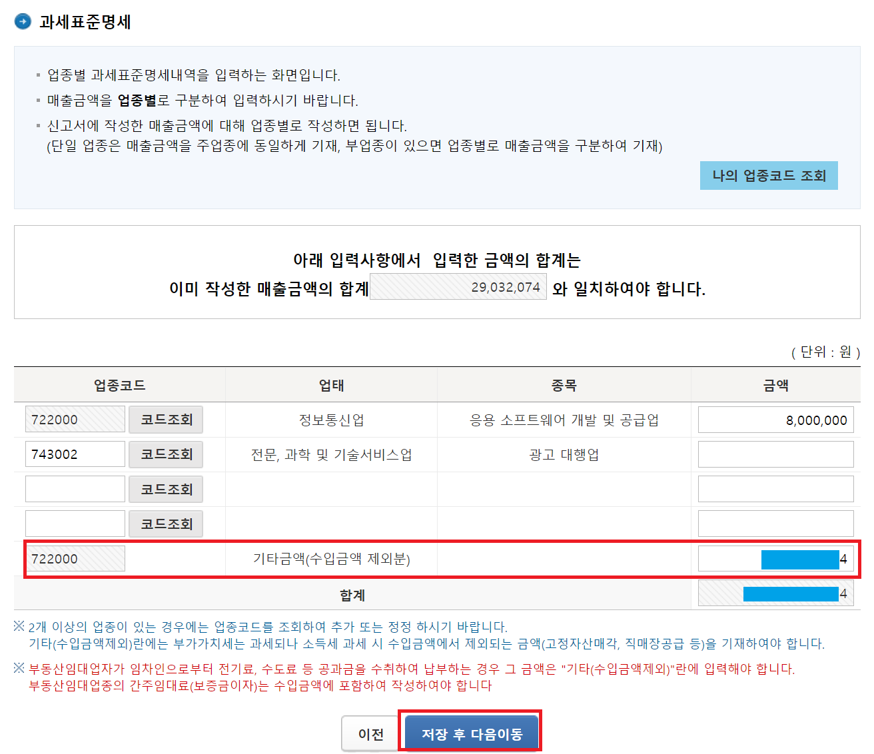Click 저장 후 다음이동 button
874x754 pixels.
point(472,734)
